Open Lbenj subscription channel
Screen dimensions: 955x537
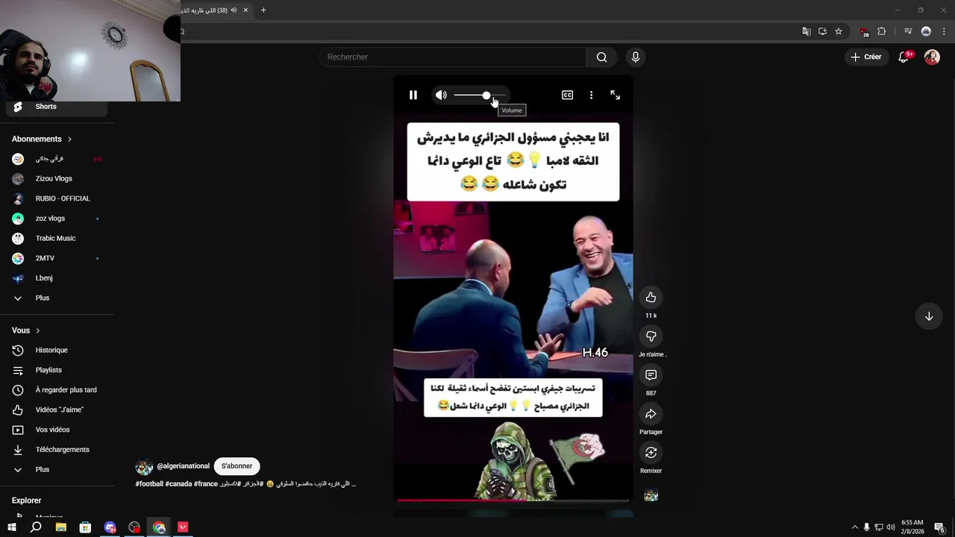coord(57,278)
